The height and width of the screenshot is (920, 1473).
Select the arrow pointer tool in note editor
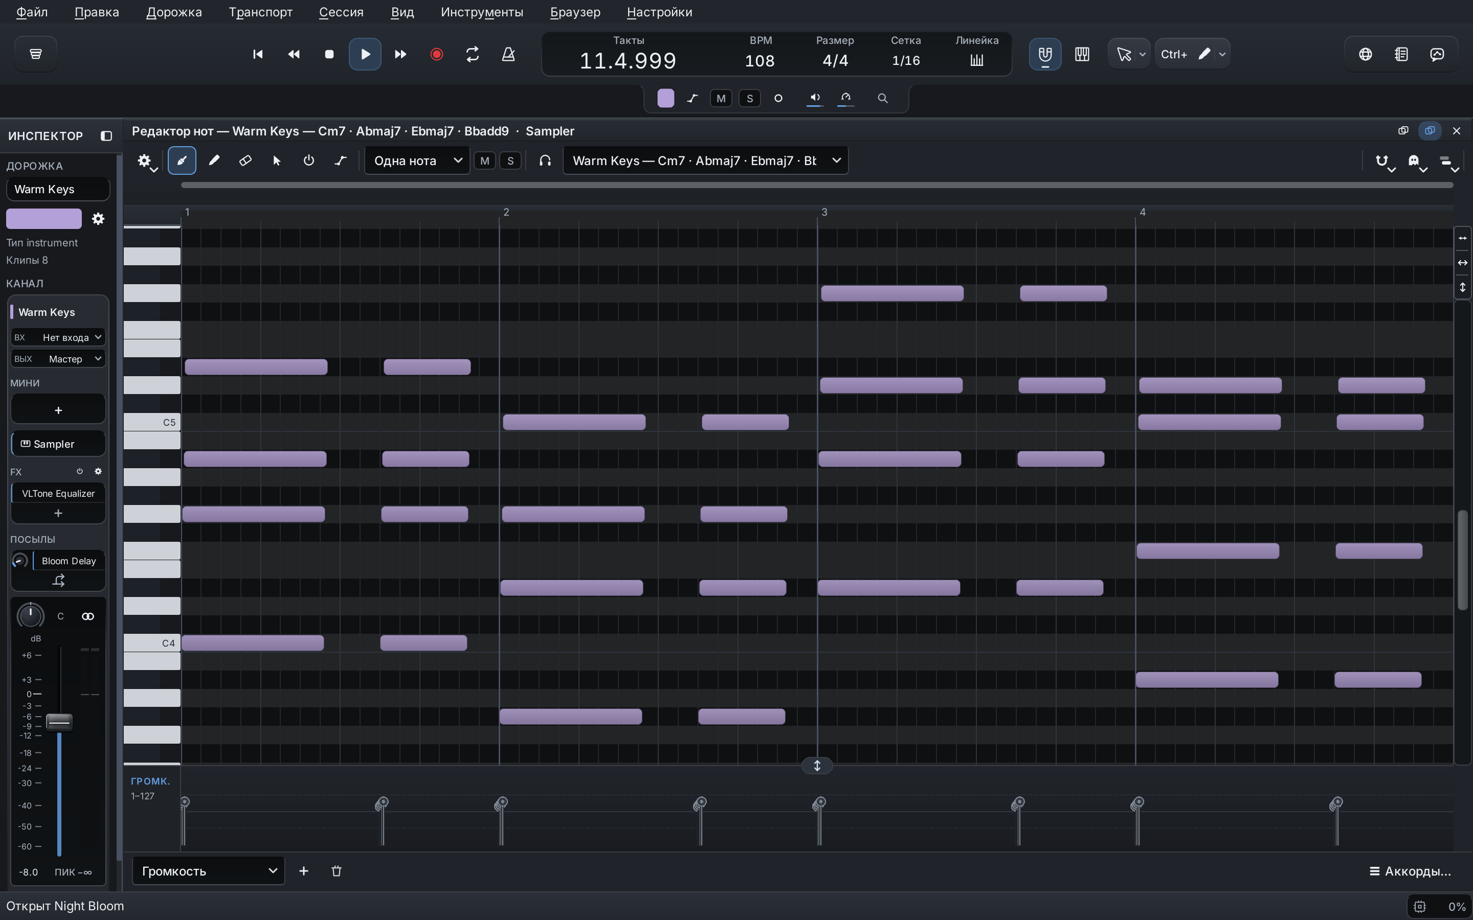[x=277, y=160]
